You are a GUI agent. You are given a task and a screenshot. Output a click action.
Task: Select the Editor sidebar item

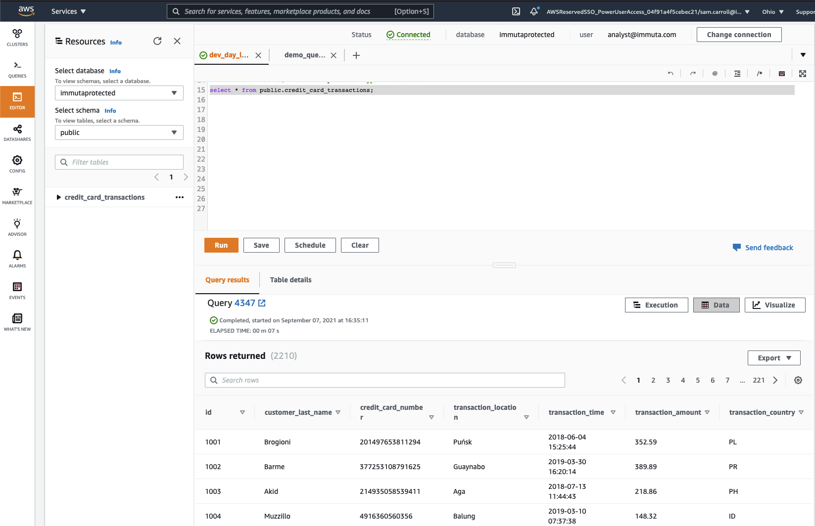pos(17,101)
